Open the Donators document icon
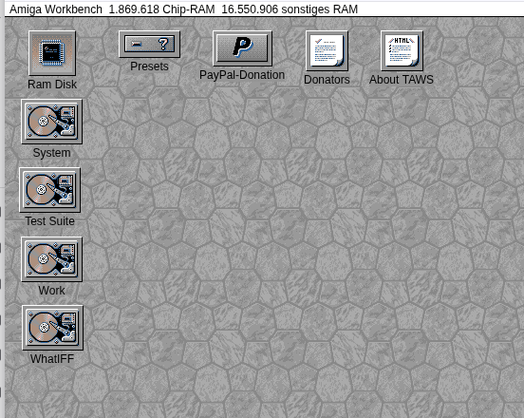 327,51
